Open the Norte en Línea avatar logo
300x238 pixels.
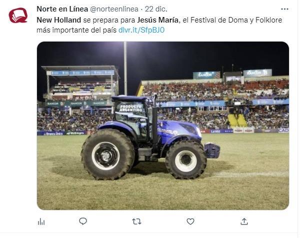[x=18, y=16]
